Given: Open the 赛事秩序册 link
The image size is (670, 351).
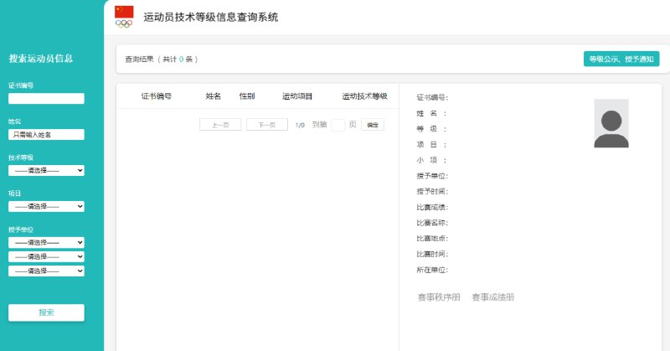Looking at the screenshot, I should click(439, 297).
